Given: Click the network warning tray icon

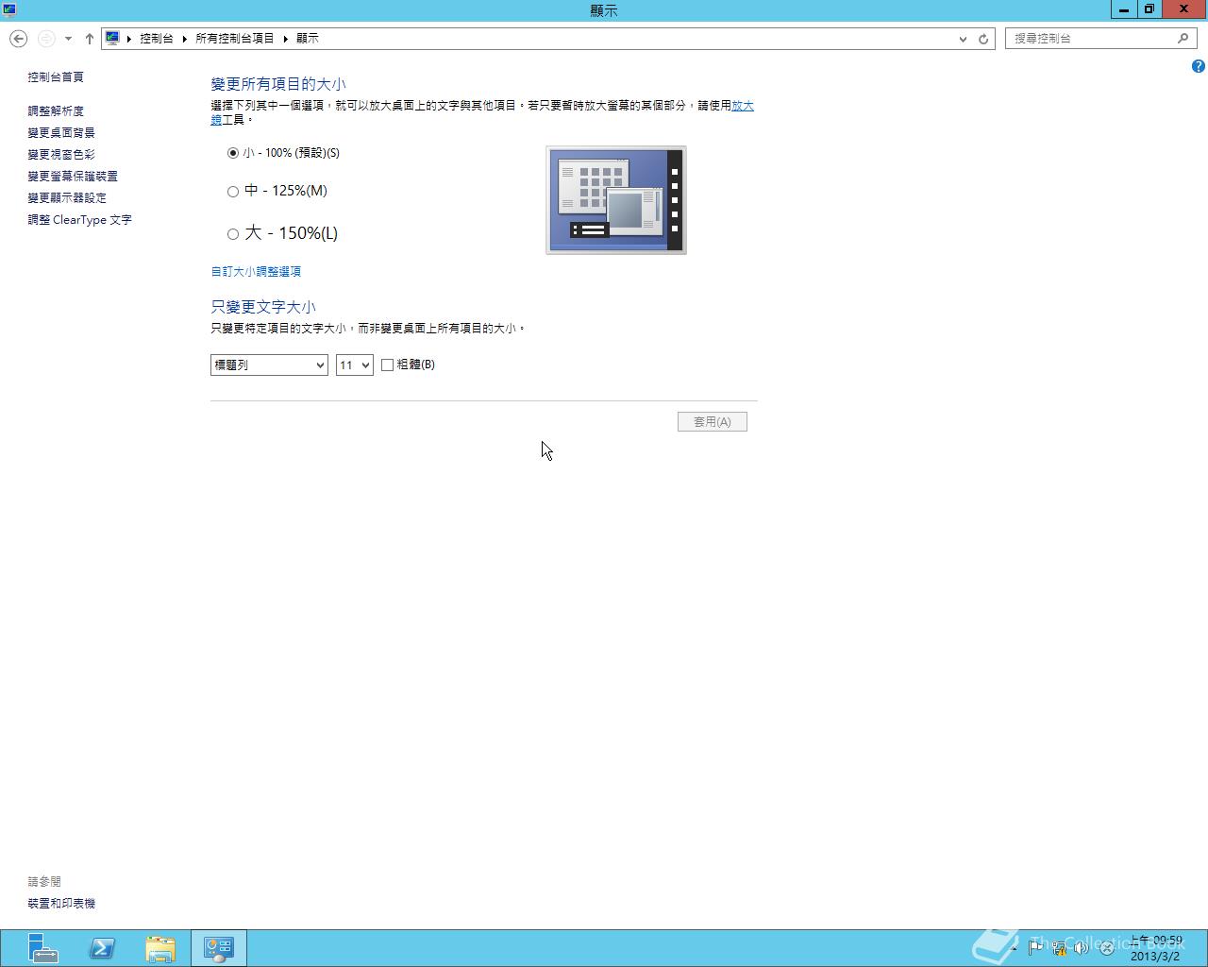Looking at the screenshot, I should pos(1059,947).
